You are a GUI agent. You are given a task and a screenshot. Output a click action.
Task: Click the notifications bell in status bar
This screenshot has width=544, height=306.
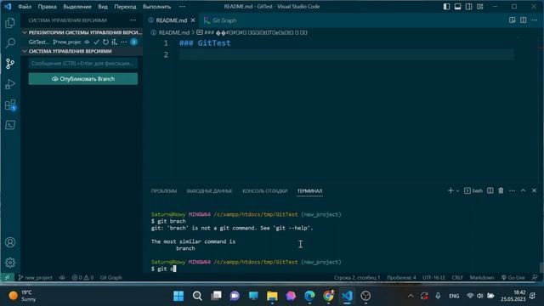tap(535, 278)
